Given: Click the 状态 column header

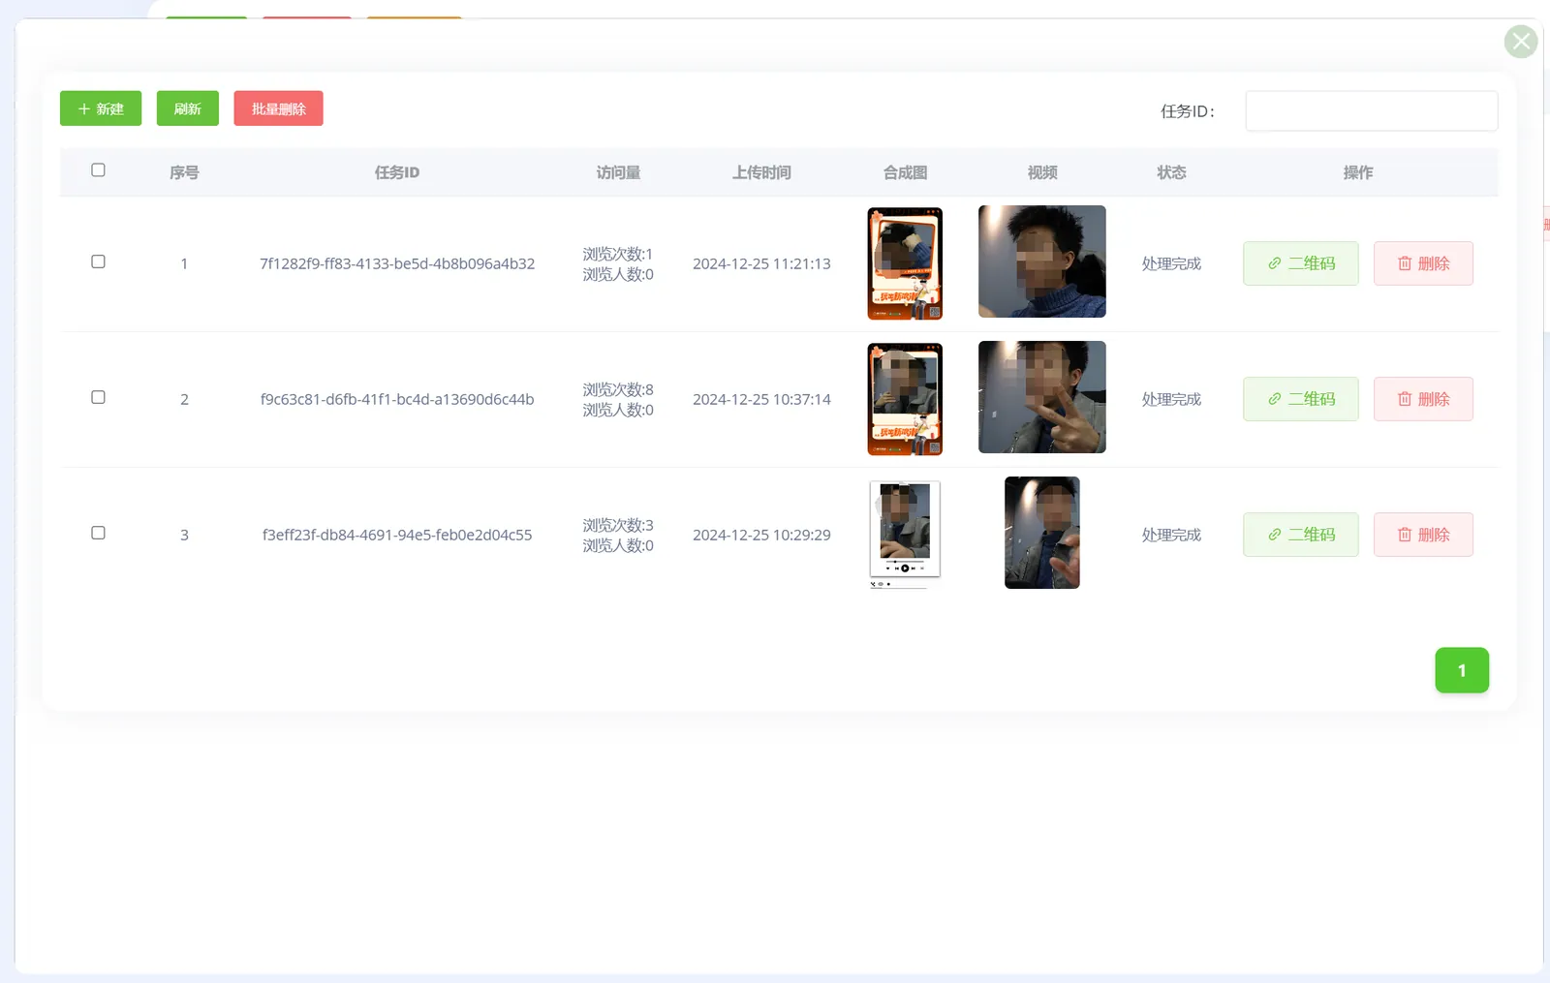Looking at the screenshot, I should point(1171,172).
